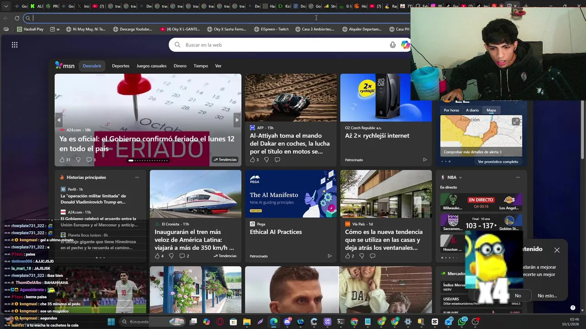Click the taskbar Búsqueda search box
Viewport: 586px width, 329px height.
(x=152, y=322)
